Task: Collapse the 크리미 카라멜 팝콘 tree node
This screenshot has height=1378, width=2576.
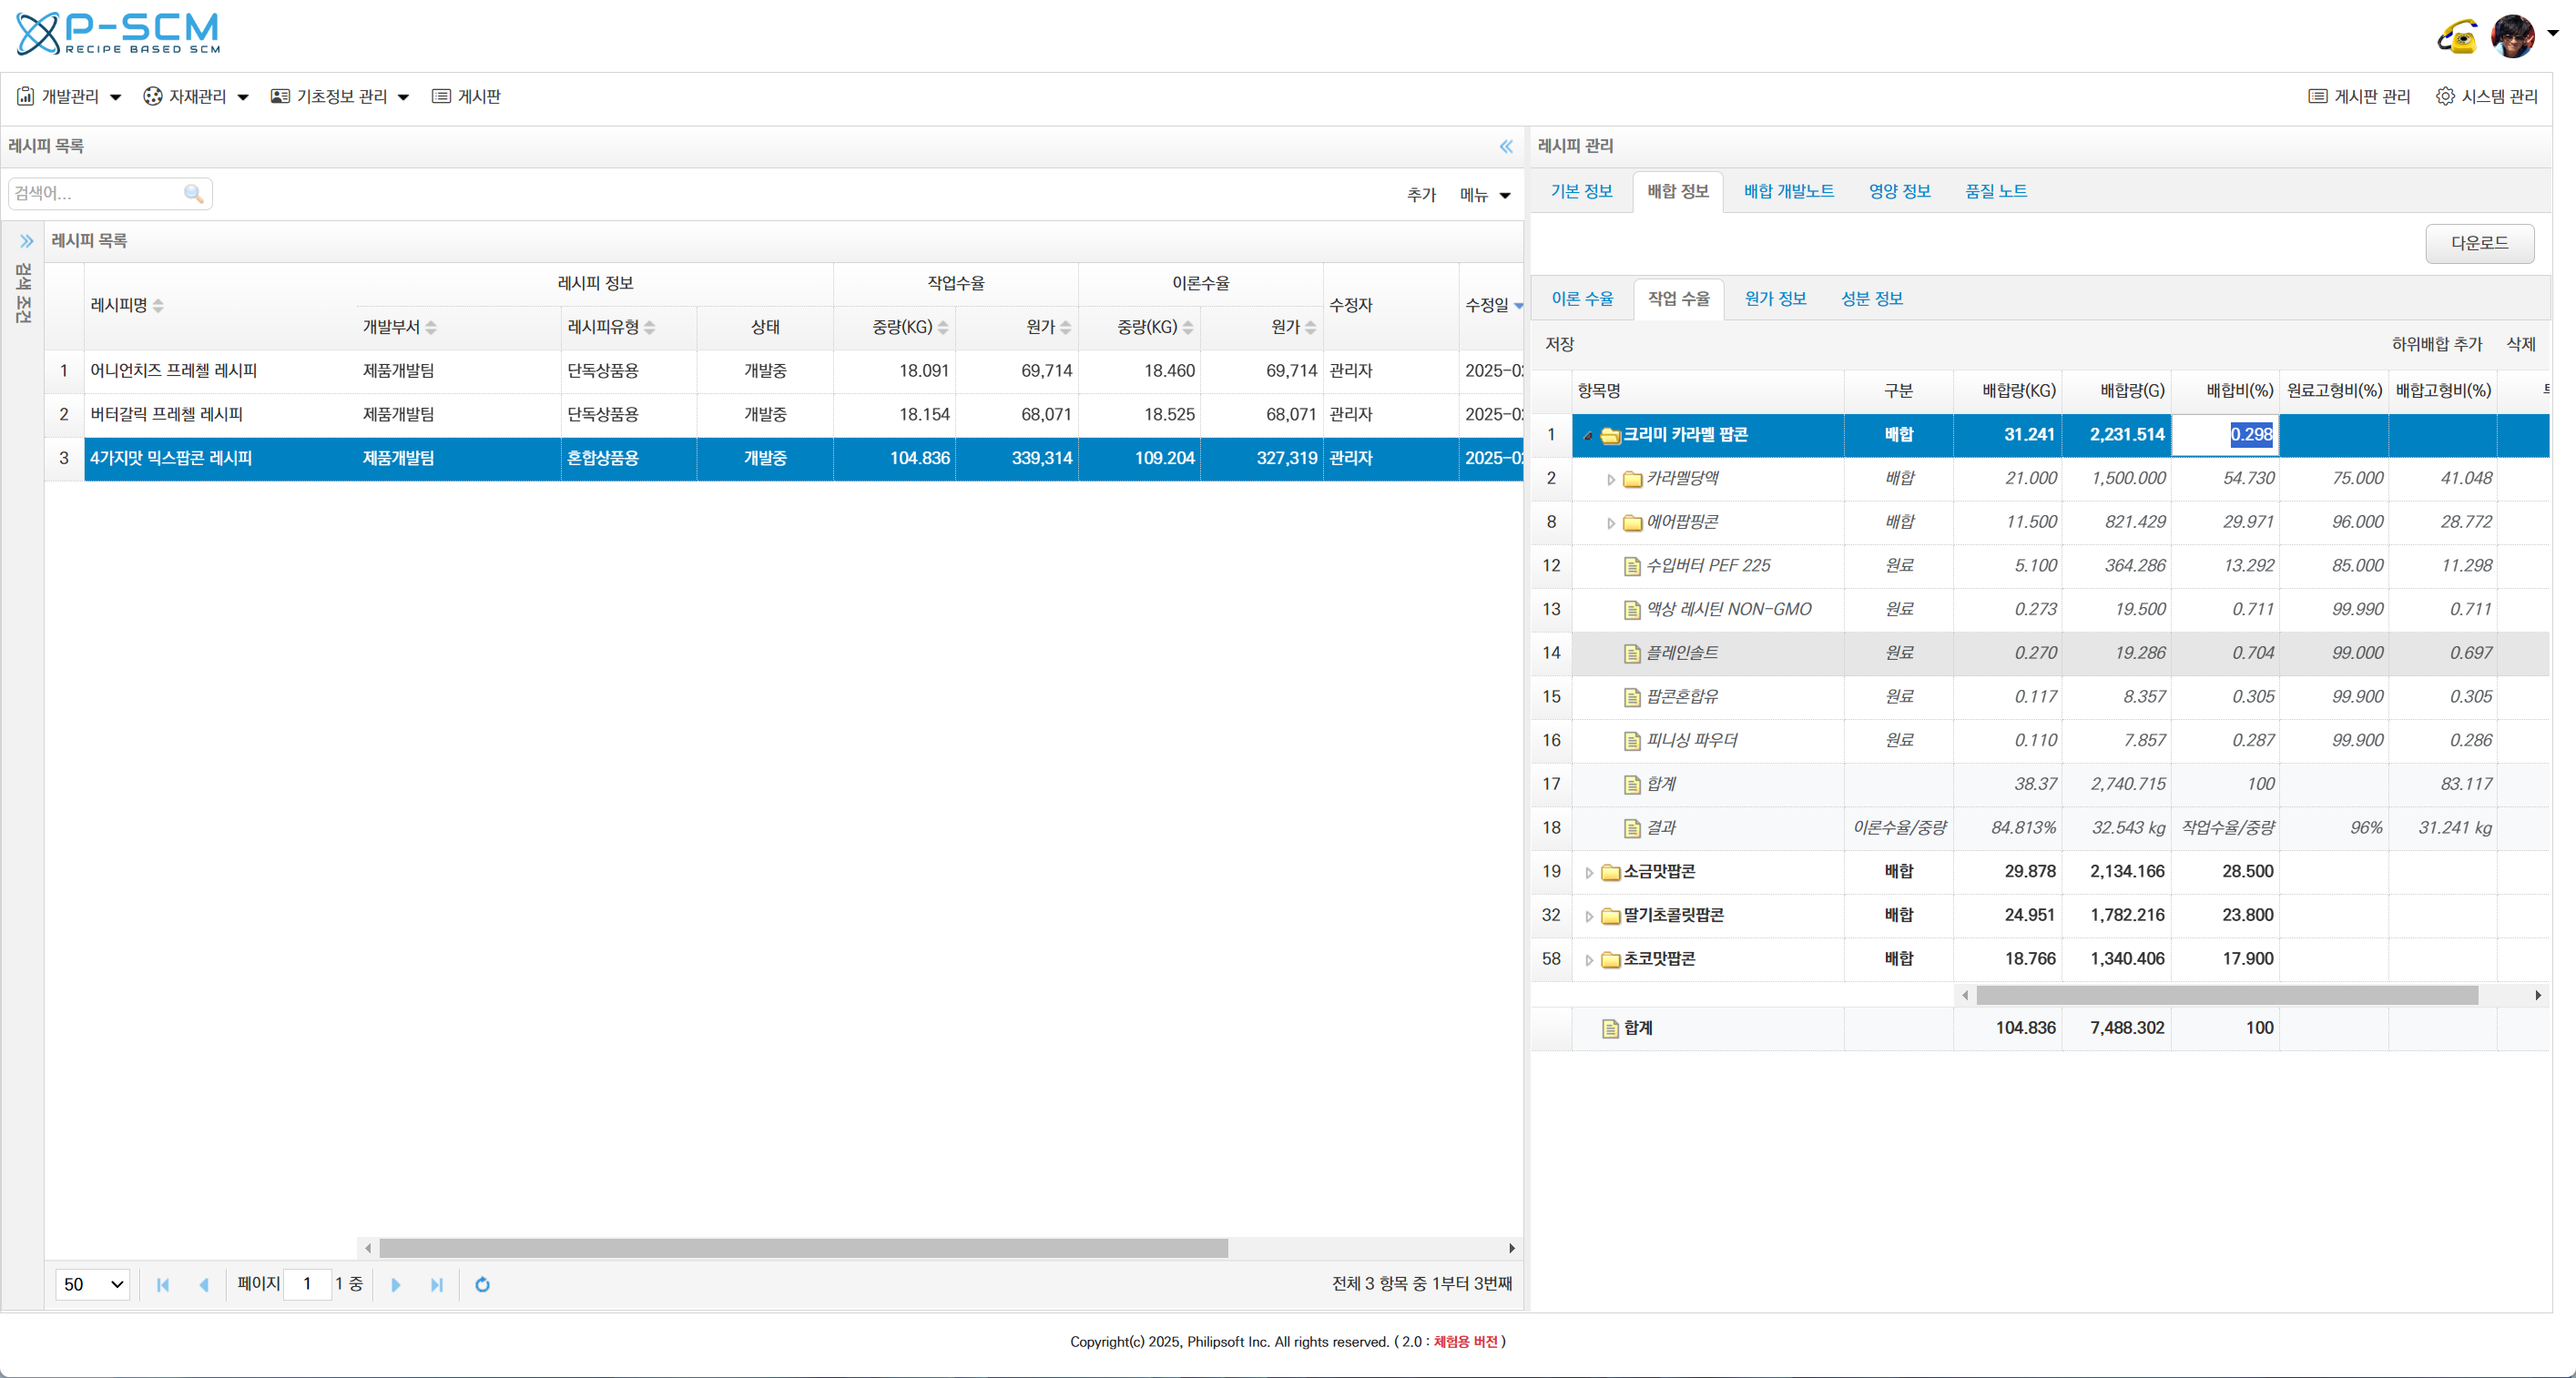Action: click(1588, 436)
